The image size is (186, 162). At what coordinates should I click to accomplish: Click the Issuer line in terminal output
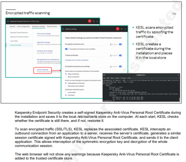pyautogui.click(x=144, y=94)
